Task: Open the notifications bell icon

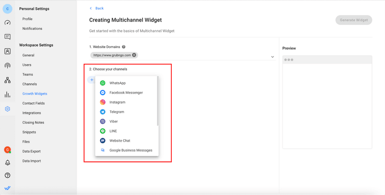Action: [x=7, y=162]
